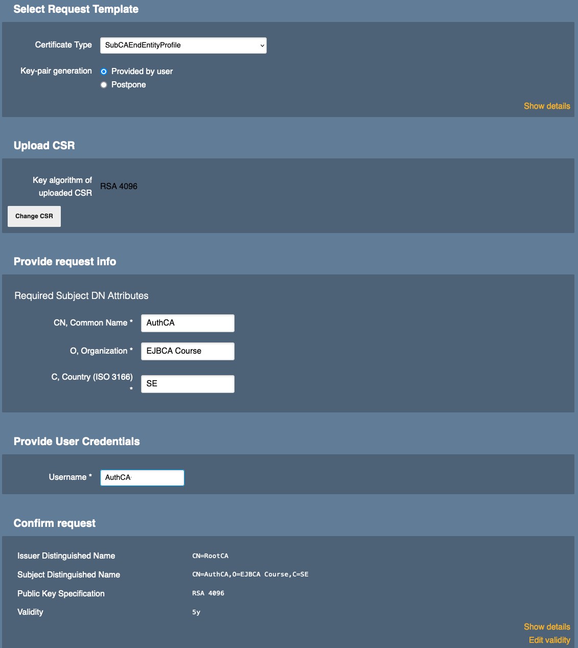Click the Change CSR button
The image size is (578, 648).
click(x=34, y=216)
